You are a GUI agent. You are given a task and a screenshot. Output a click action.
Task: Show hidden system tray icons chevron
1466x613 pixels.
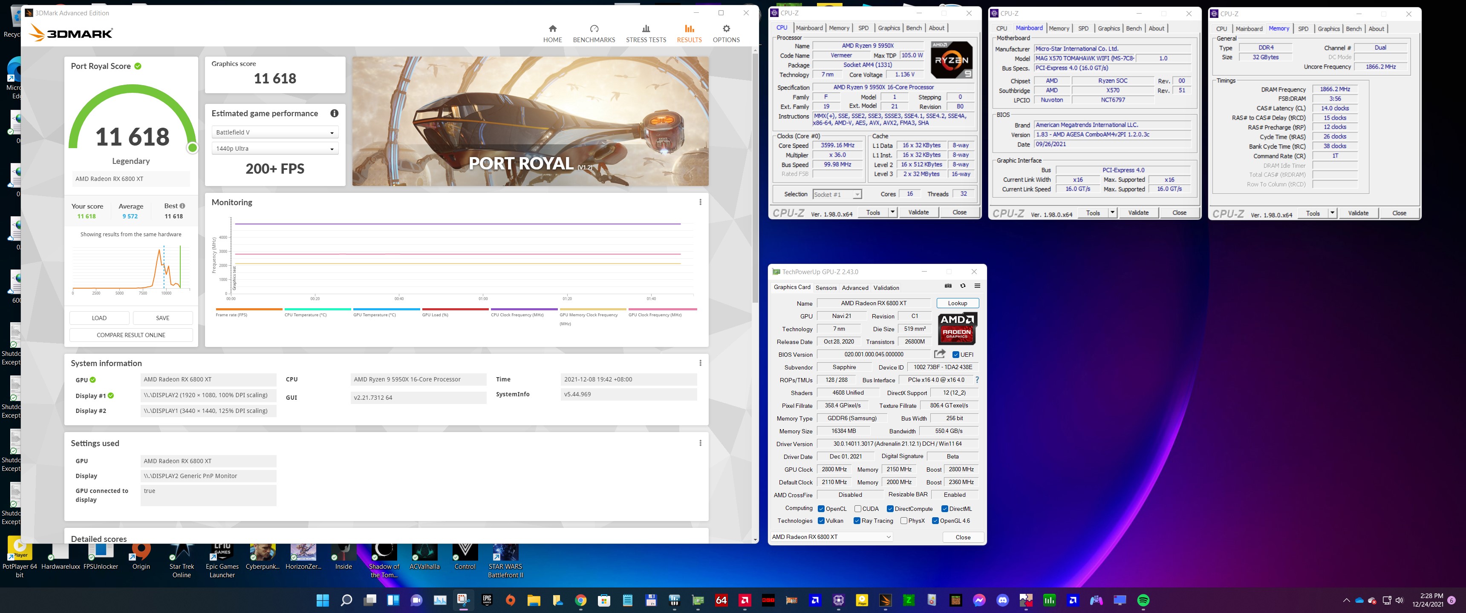pos(1346,601)
